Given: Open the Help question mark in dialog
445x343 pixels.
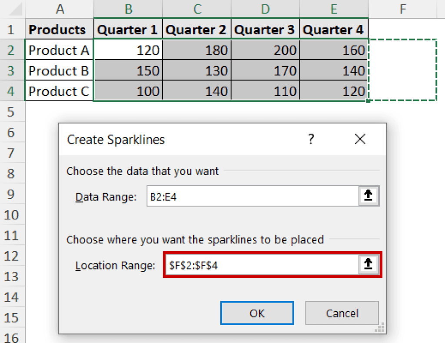Looking at the screenshot, I should [311, 139].
